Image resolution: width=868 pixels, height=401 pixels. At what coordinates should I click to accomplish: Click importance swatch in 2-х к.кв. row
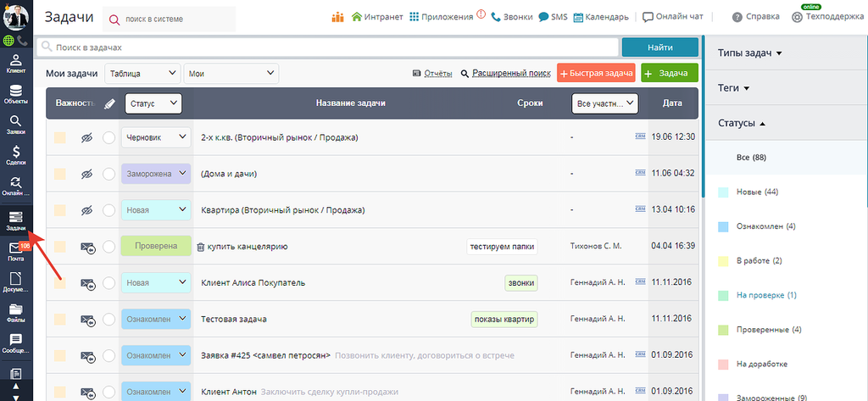(x=60, y=137)
